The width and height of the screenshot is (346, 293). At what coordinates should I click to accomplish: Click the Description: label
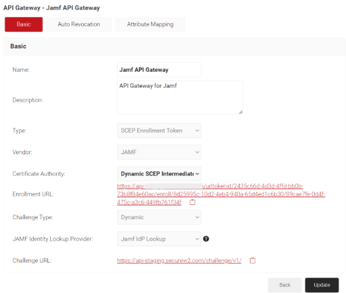pos(28,100)
